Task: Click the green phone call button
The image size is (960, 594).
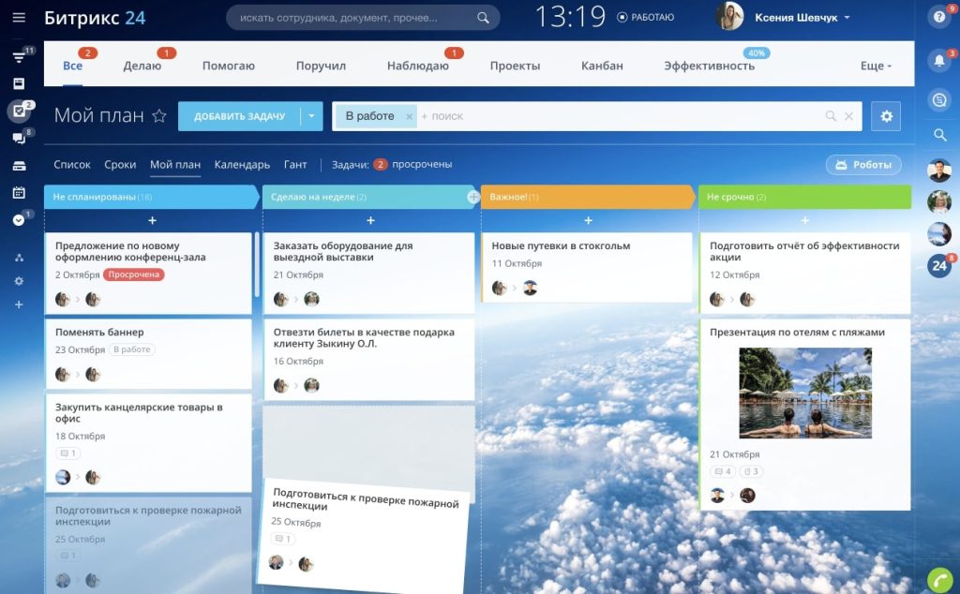Action: [x=939, y=580]
